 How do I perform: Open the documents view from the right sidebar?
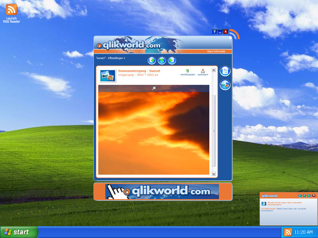click(x=225, y=71)
